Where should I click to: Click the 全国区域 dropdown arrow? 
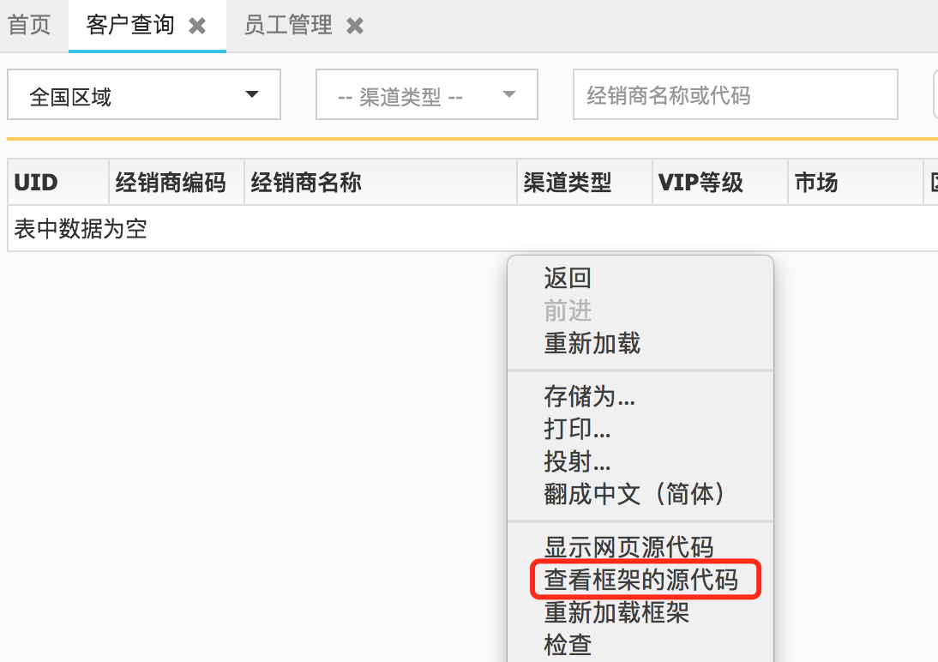pos(251,94)
